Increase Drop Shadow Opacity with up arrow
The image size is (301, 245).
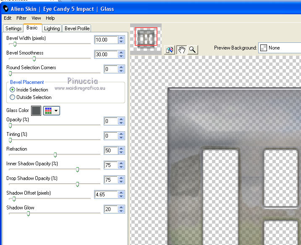(121, 178)
